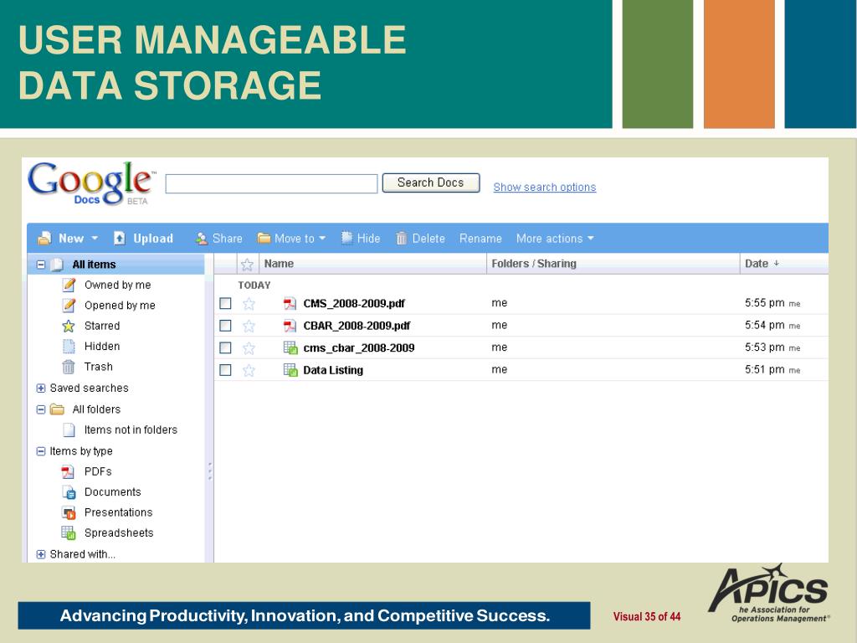Click the spreadsheet icon beside cms_cbar_2008-2009

click(290, 347)
